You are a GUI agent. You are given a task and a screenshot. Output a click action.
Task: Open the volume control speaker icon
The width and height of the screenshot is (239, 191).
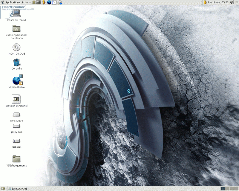[232, 2]
